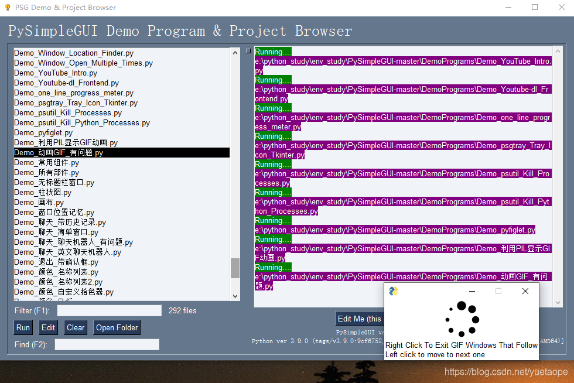The width and height of the screenshot is (574, 383).
Task: Click the PSG lightbulb title bar icon
Action: point(7,8)
